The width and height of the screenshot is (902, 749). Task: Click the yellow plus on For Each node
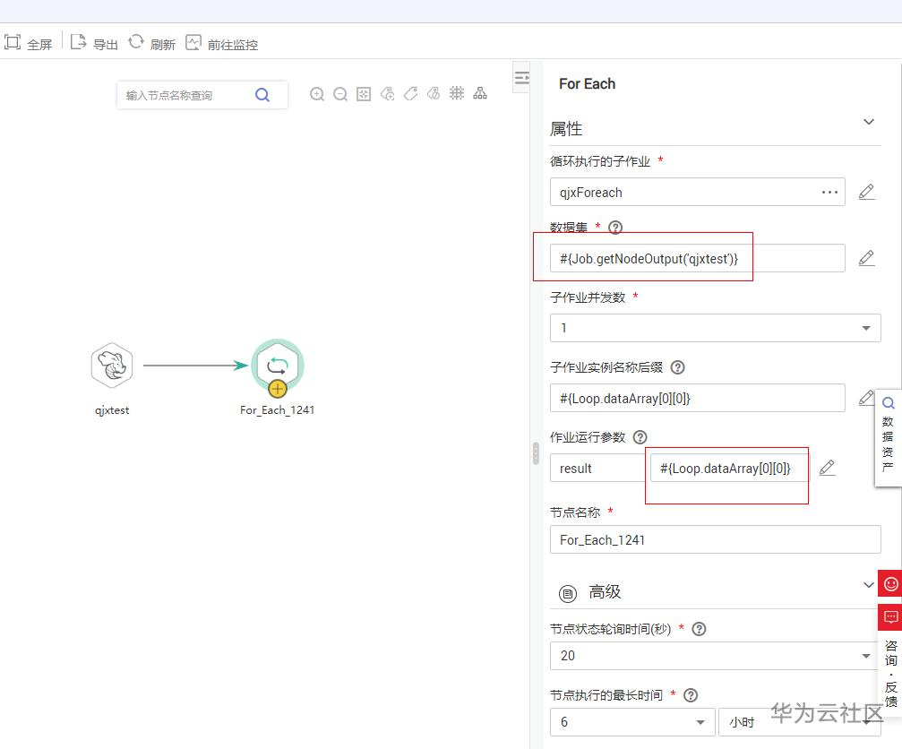[278, 390]
